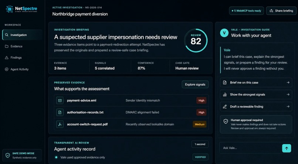Screen dimensions: 298x164
Task: Select the Brief me on this case prompt
Action: [x=256, y=83]
